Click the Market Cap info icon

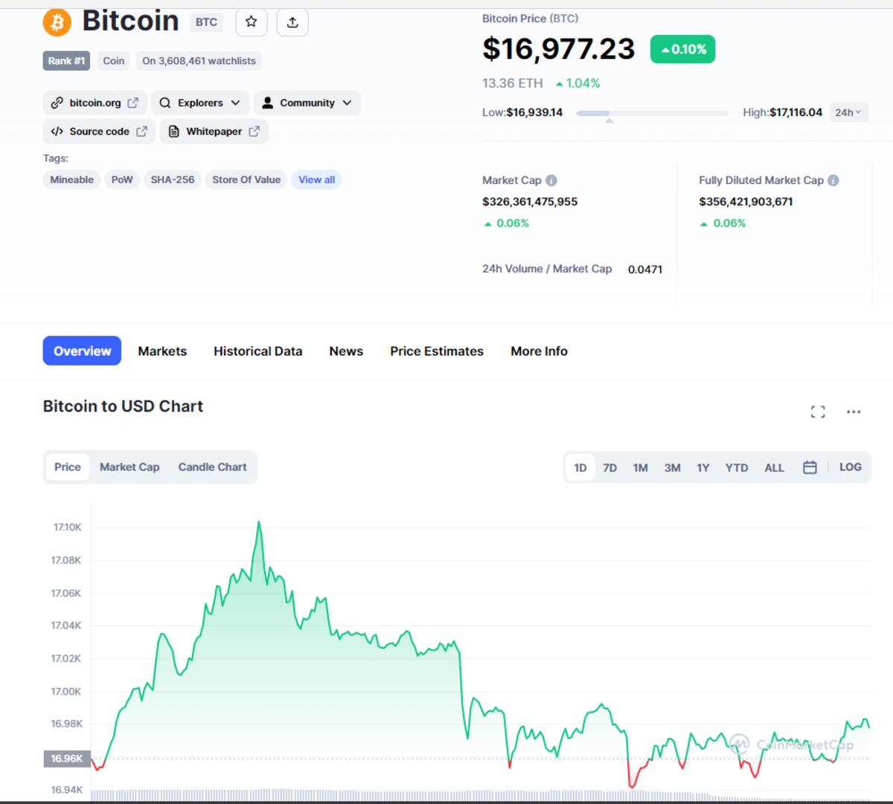551,180
